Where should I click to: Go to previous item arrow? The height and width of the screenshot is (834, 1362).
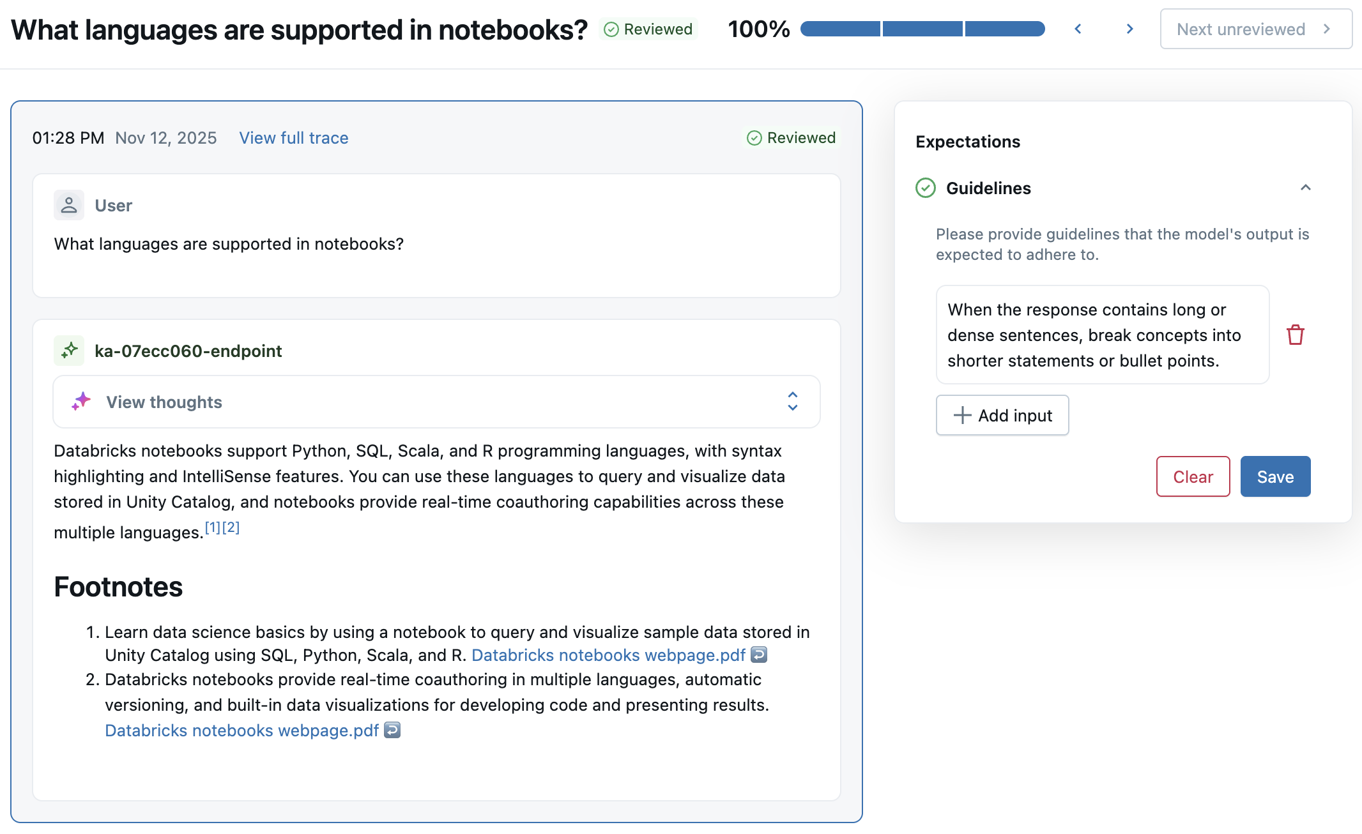(x=1078, y=29)
